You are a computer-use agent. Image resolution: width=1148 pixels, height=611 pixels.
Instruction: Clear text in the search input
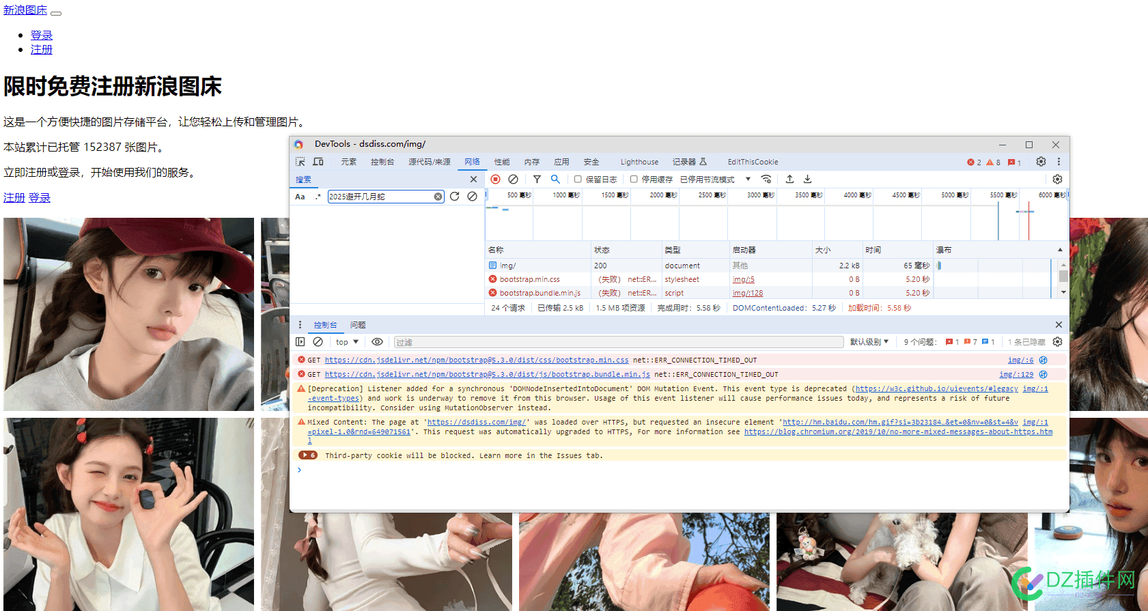tap(438, 197)
